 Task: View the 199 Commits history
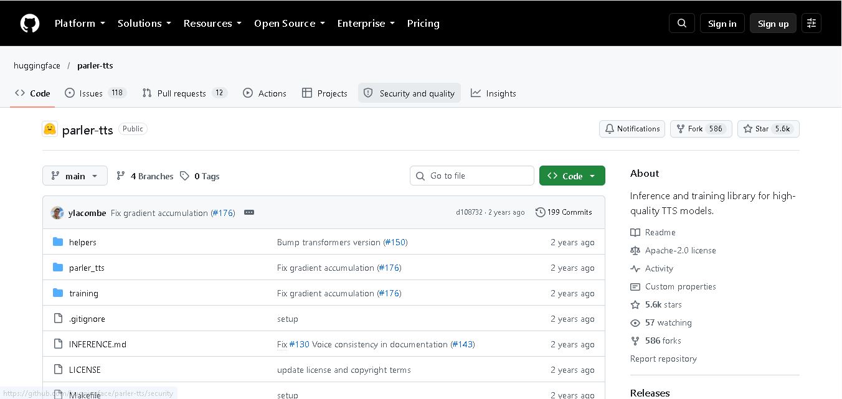(564, 212)
